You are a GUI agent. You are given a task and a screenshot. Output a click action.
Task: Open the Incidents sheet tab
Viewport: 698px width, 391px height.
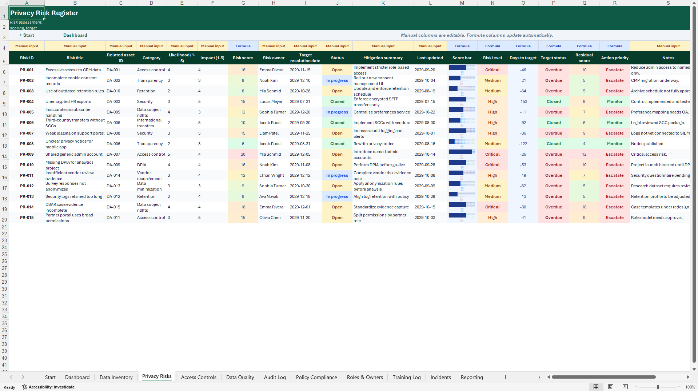(x=440, y=377)
